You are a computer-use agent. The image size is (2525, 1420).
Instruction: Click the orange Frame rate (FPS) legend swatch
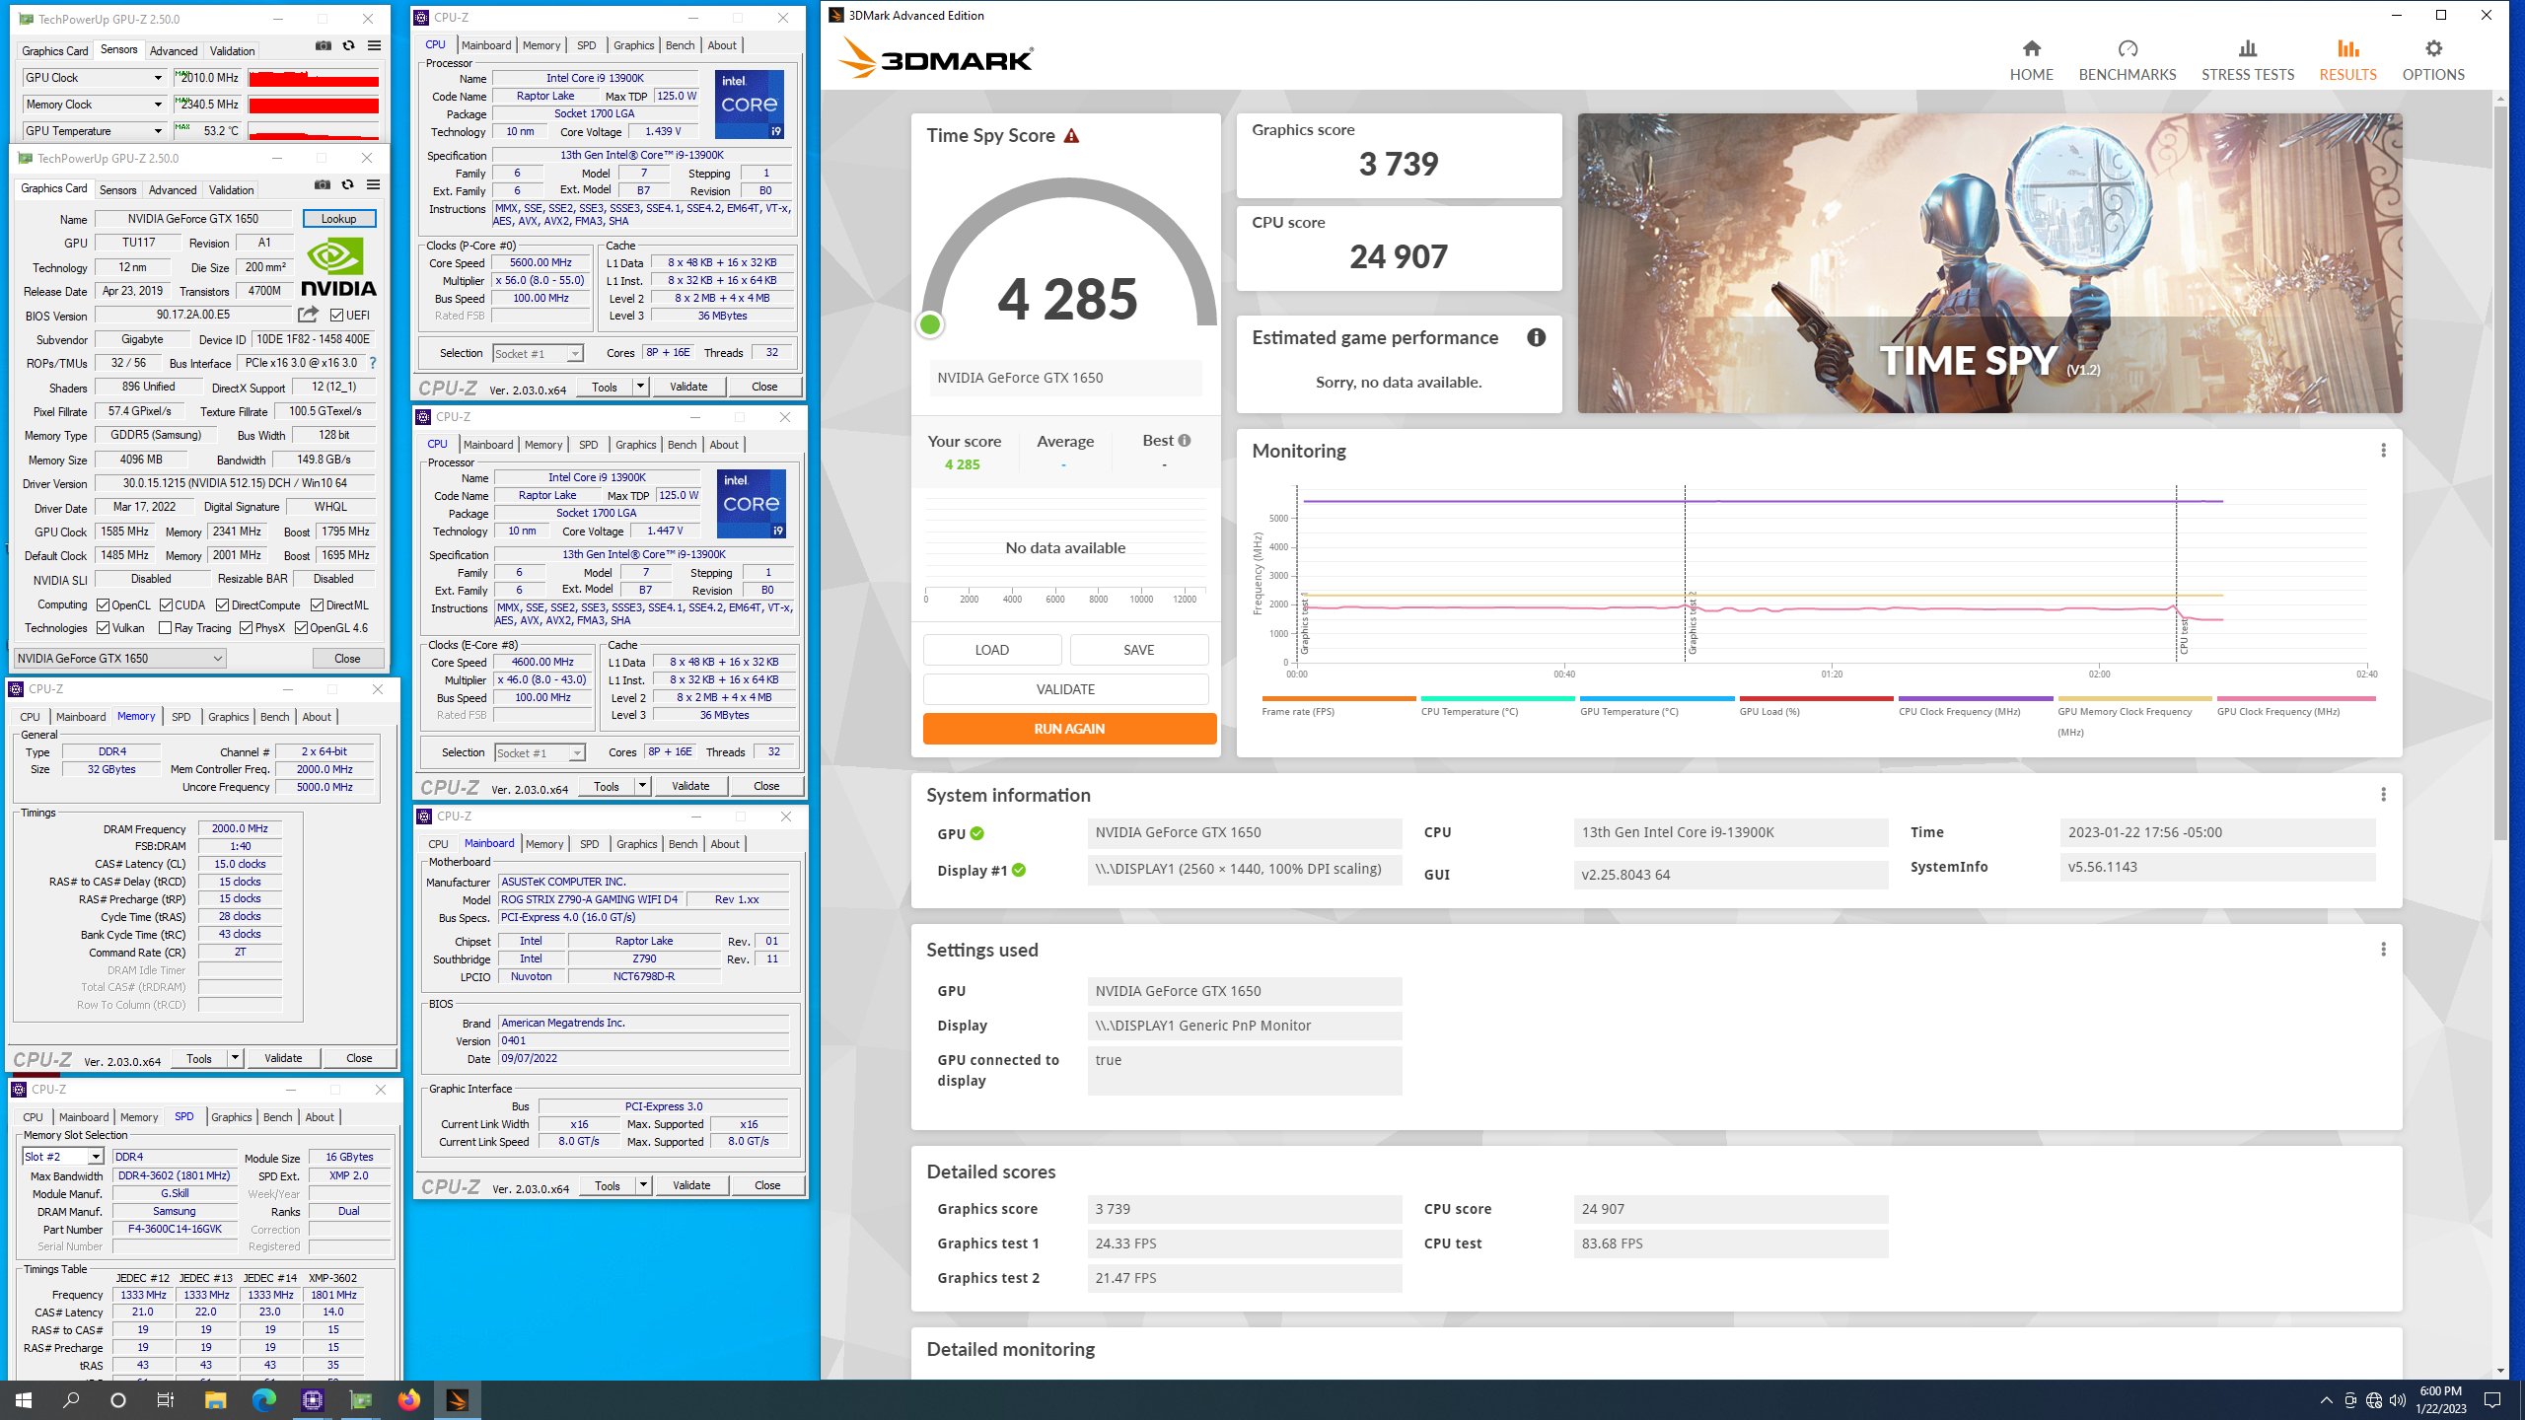click(1338, 699)
